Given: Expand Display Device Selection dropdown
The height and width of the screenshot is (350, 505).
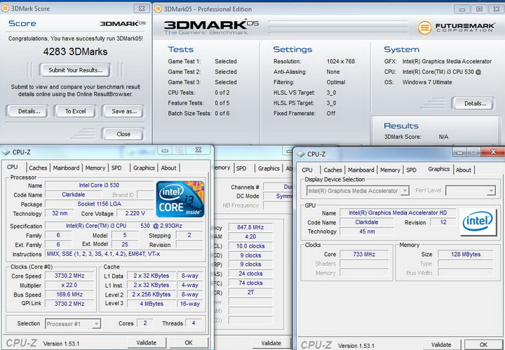Looking at the screenshot, I should (405, 191).
